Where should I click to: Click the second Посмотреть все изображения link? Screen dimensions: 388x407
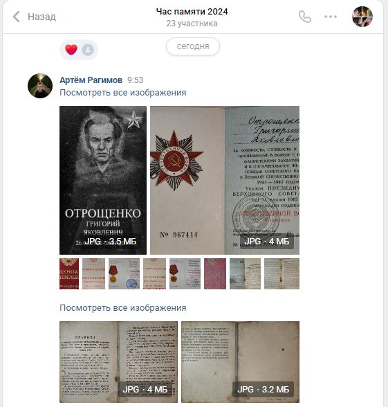[123, 308]
